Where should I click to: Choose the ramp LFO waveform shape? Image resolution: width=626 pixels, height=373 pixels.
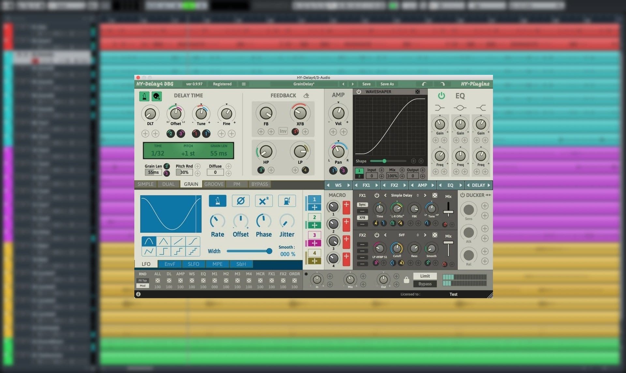pyautogui.click(x=178, y=241)
